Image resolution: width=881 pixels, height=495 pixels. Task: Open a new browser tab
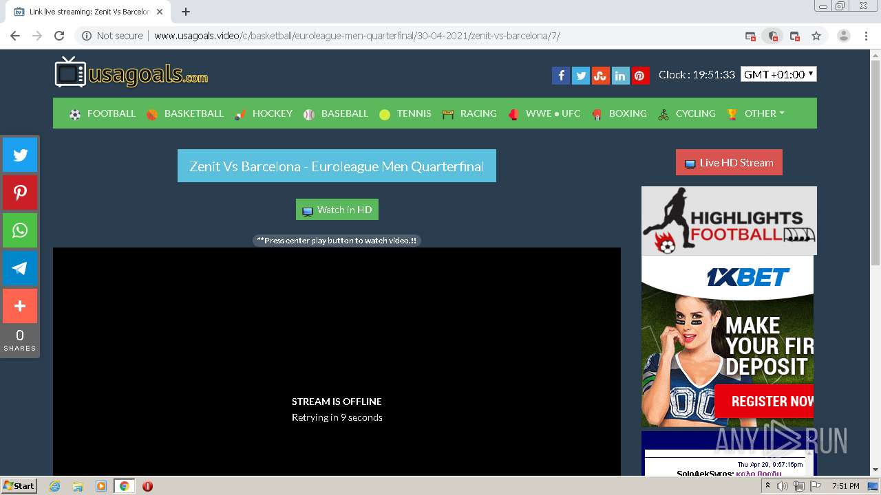[x=186, y=12]
